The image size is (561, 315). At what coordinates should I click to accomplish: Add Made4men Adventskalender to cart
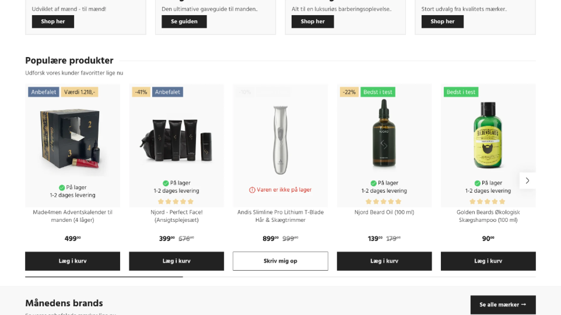click(x=72, y=261)
